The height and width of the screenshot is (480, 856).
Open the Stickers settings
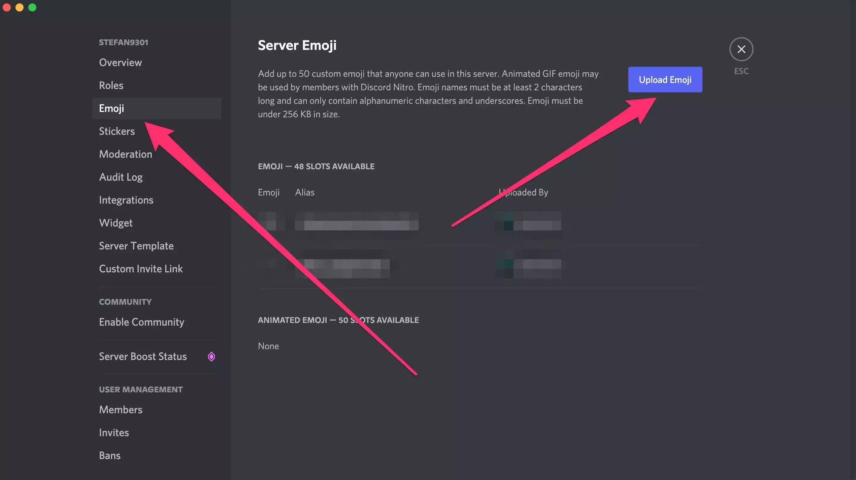(117, 131)
